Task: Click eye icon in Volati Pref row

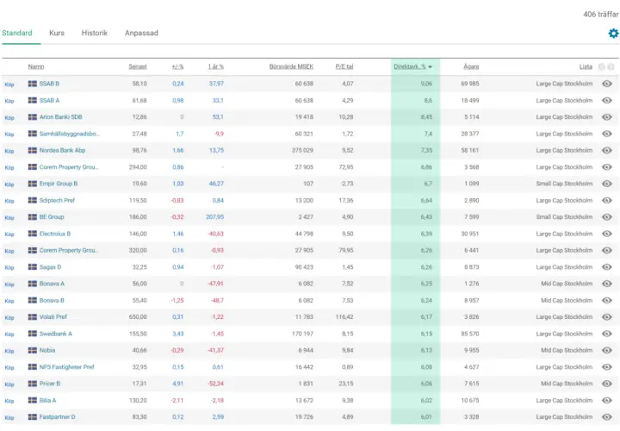Action: [607, 317]
